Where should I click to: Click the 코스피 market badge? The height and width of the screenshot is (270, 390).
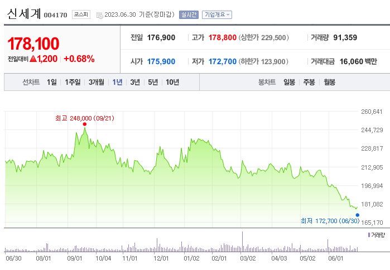click(x=81, y=15)
